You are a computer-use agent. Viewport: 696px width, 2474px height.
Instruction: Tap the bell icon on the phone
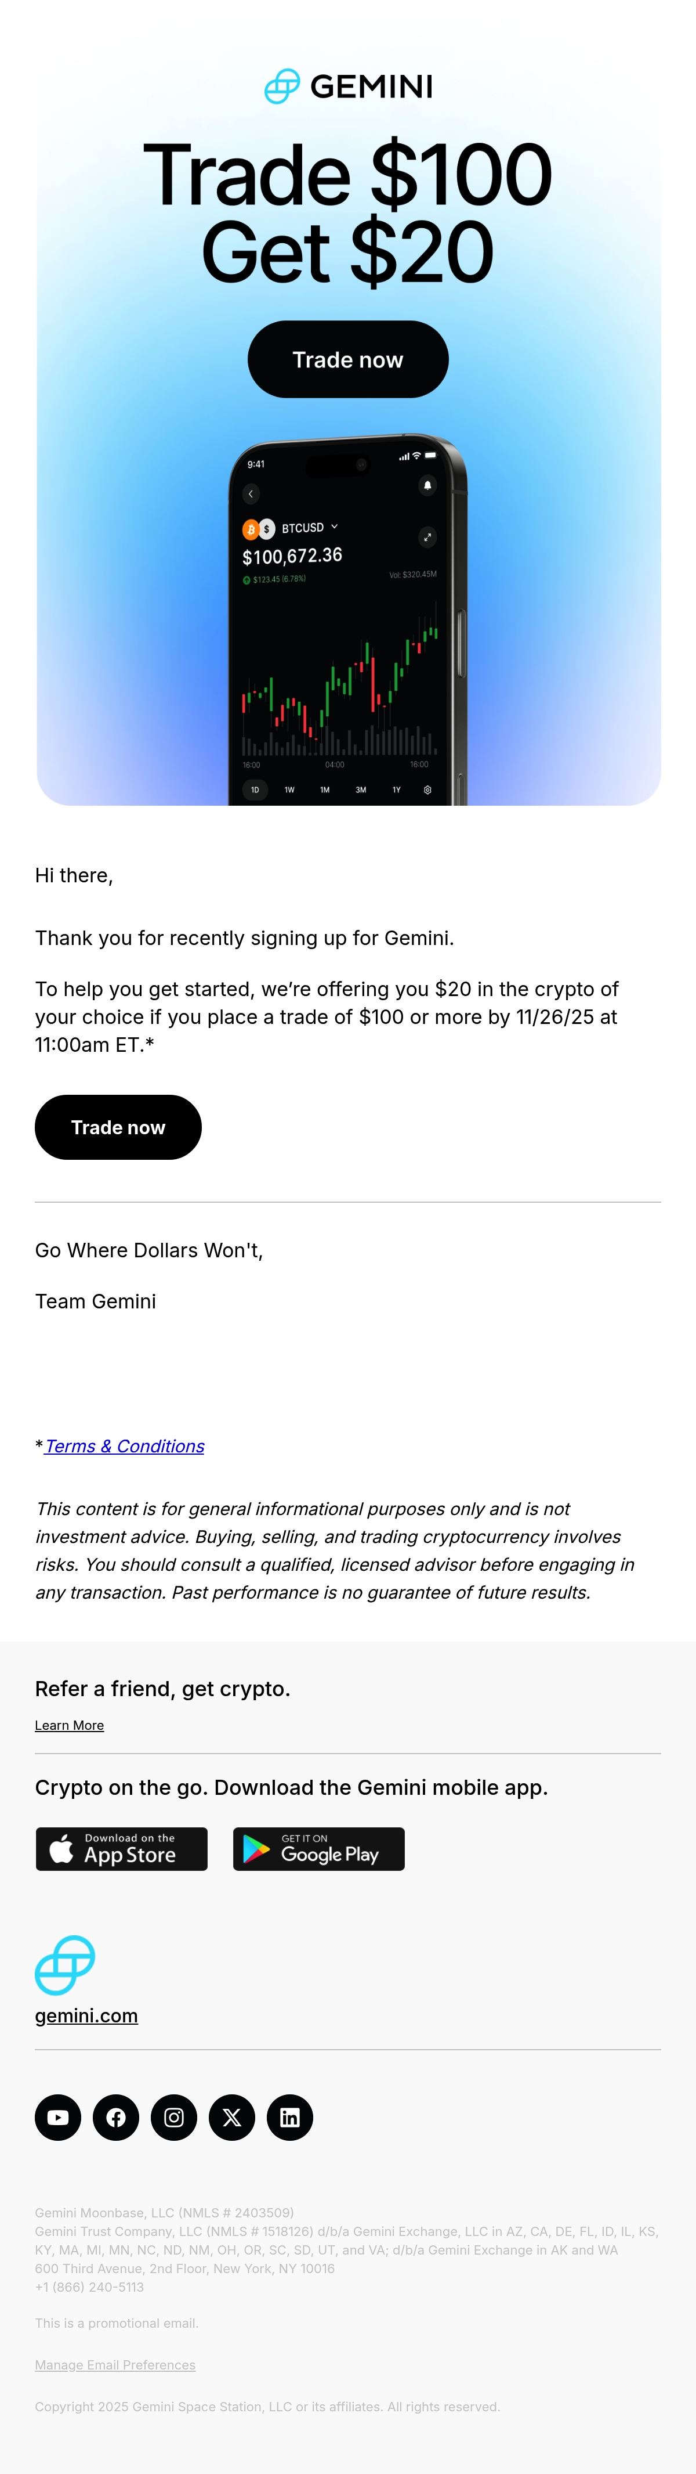pos(427,486)
